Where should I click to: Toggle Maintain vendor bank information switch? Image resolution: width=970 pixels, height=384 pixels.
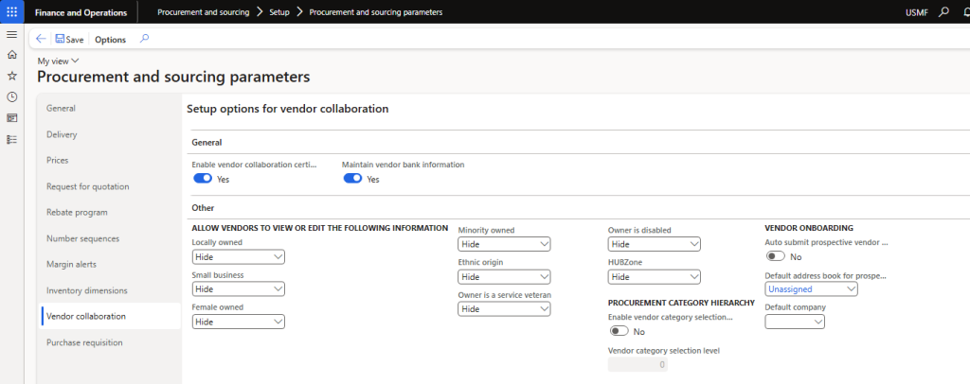tap(352, 179)
